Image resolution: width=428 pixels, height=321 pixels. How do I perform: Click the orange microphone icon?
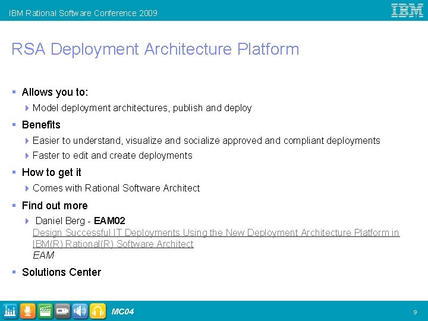pyautogui.click(x=27, y=311)
